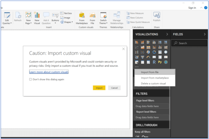Screen dimensions: 209x139
Task: Select the Python visual icon
Action: coord(160,62)
